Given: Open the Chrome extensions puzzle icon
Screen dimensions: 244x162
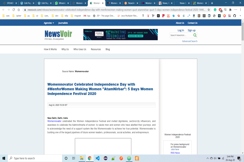Looking at the screenshot, I should pyautogui.click(x=230, y=10).
